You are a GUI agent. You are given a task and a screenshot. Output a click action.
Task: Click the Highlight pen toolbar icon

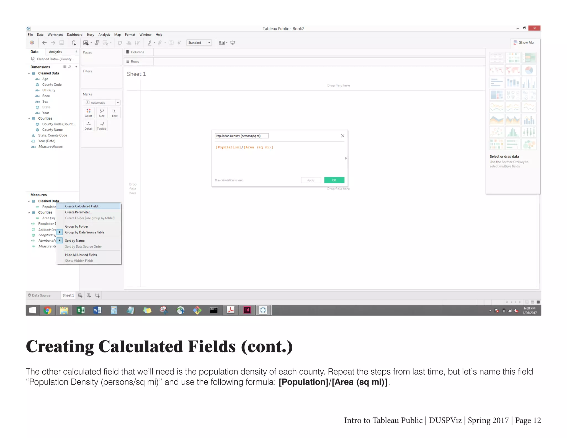150,43
